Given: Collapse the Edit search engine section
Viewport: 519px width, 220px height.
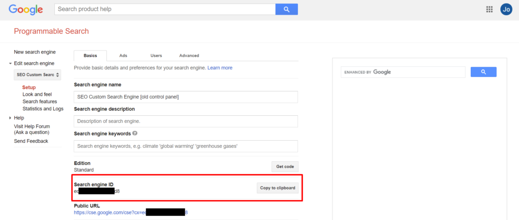Looking at the screenshot, I should (x=10, y=63).
